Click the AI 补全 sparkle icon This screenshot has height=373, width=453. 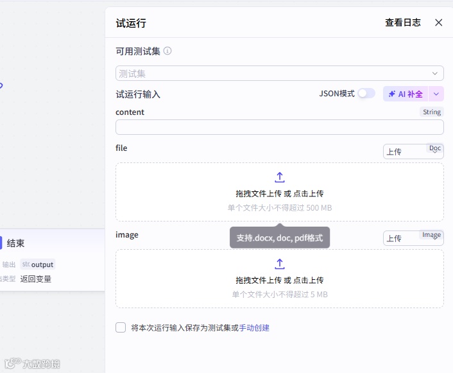(392, 94)
